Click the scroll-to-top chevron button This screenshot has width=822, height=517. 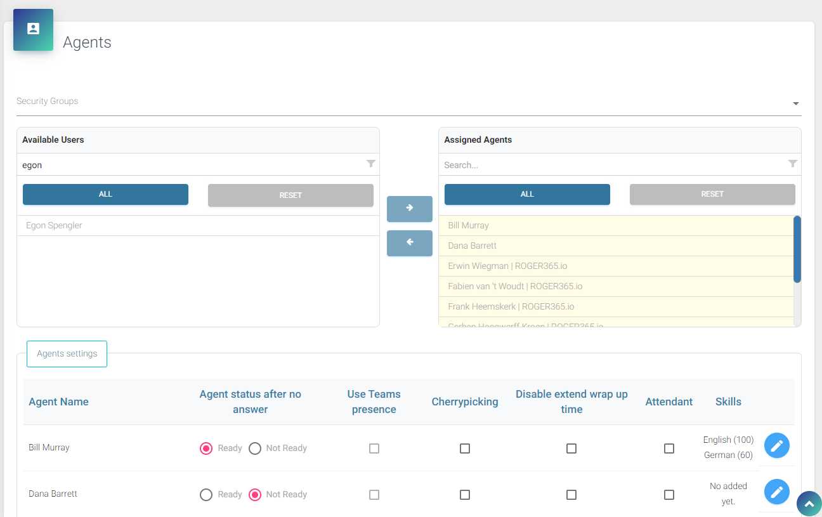click(x=809, y=504)
